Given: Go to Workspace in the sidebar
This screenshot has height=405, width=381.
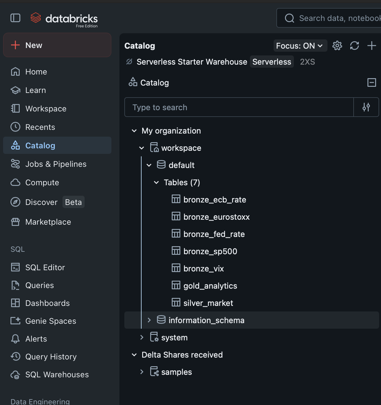Looking at the screenshot, I should [x=57, y=109].
